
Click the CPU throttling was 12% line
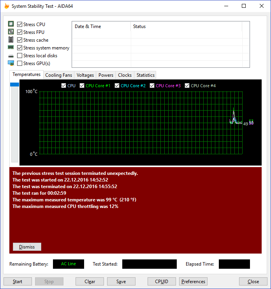pyautogui.click(x=65, y=206)
